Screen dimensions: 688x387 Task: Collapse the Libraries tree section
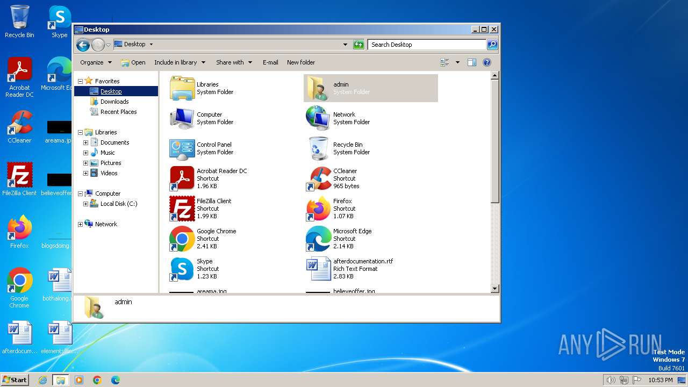click(x=80, y=132)
